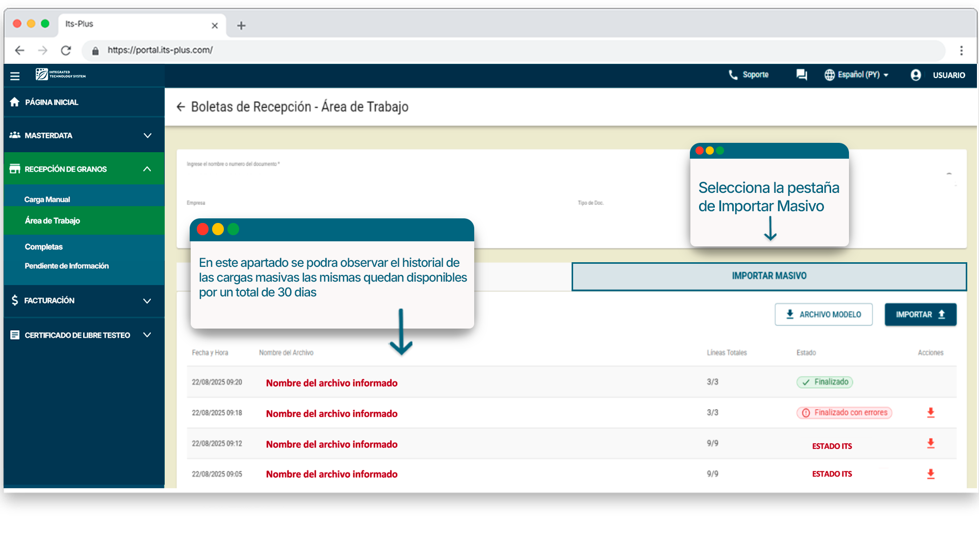This screenshot has width=979, height=551.
Task: Select Completas in the sidebar
Action: coord(44,247)
